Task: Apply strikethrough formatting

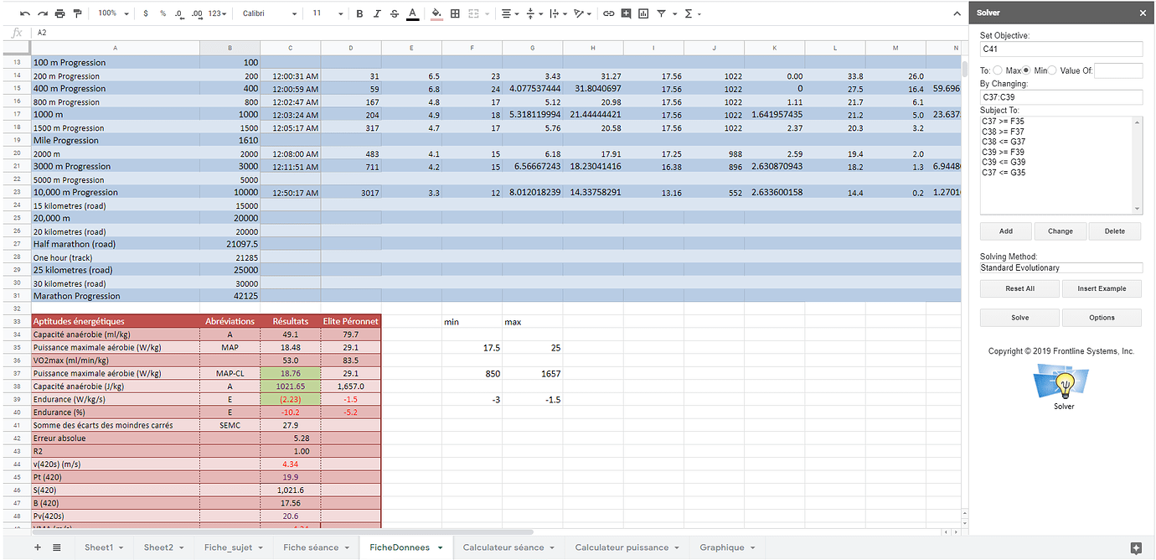Action: click(x=394, y=13)
